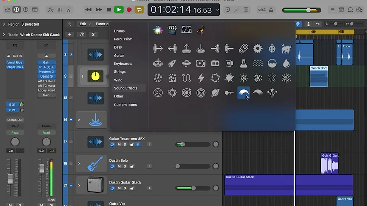Toggle the track 8 checkbox

tap(71, 55)
